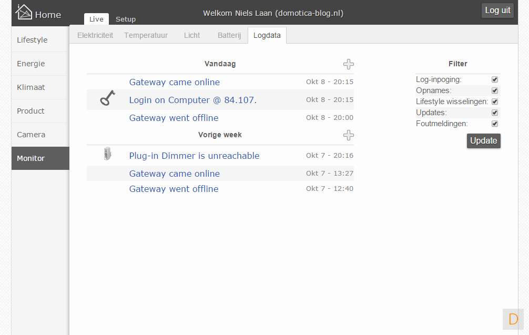Toggle the Updates filter checkbox

(x=495, y=113)
